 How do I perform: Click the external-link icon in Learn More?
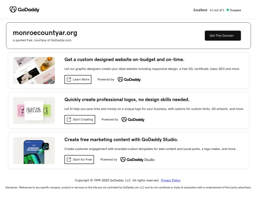[x=69, y=79]
